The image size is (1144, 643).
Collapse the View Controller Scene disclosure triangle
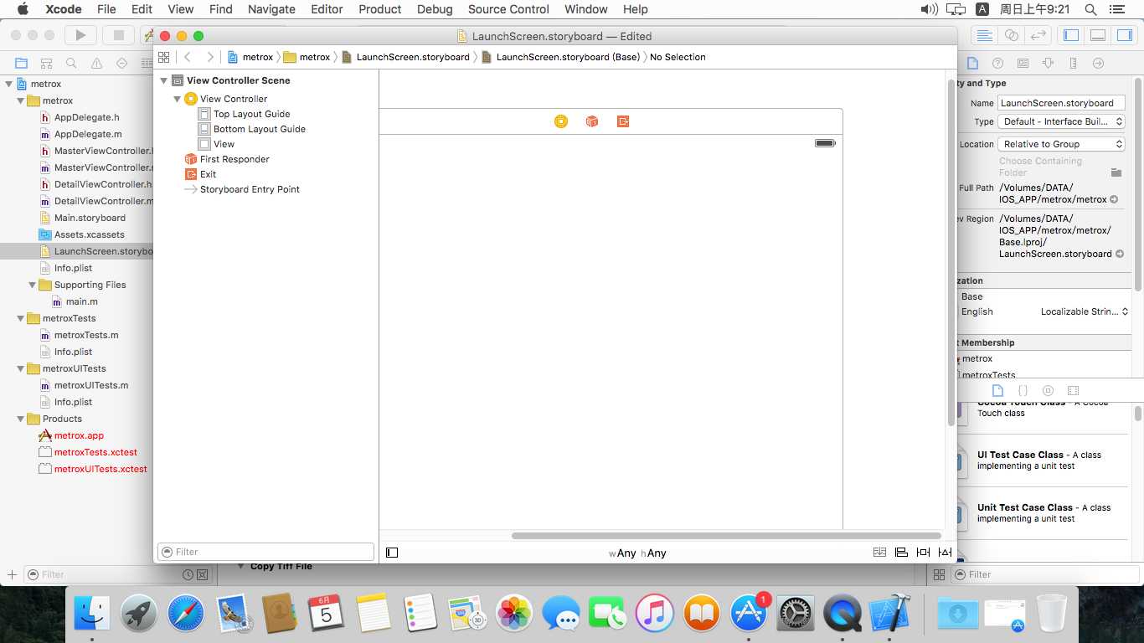(164, 80)
